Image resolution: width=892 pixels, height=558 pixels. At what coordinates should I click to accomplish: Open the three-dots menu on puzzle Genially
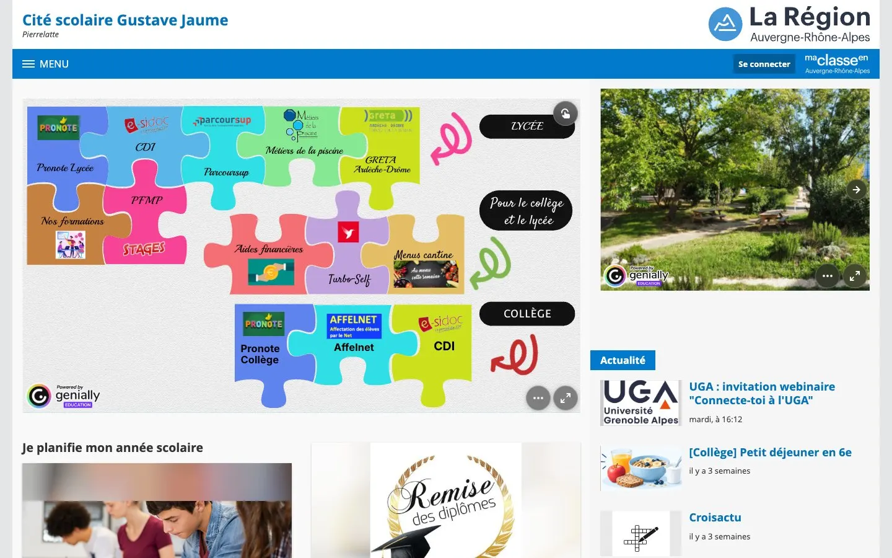(x=538, y=398)
